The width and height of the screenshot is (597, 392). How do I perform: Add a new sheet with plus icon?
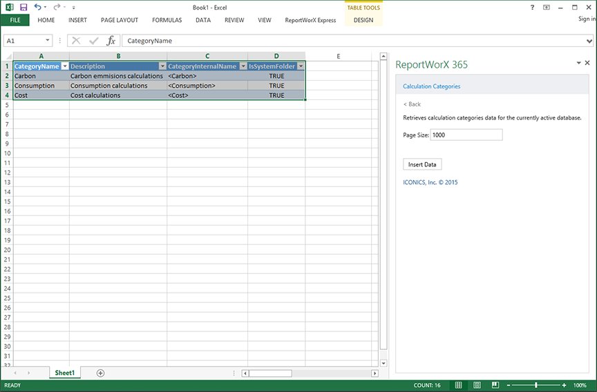coord(100,373)
